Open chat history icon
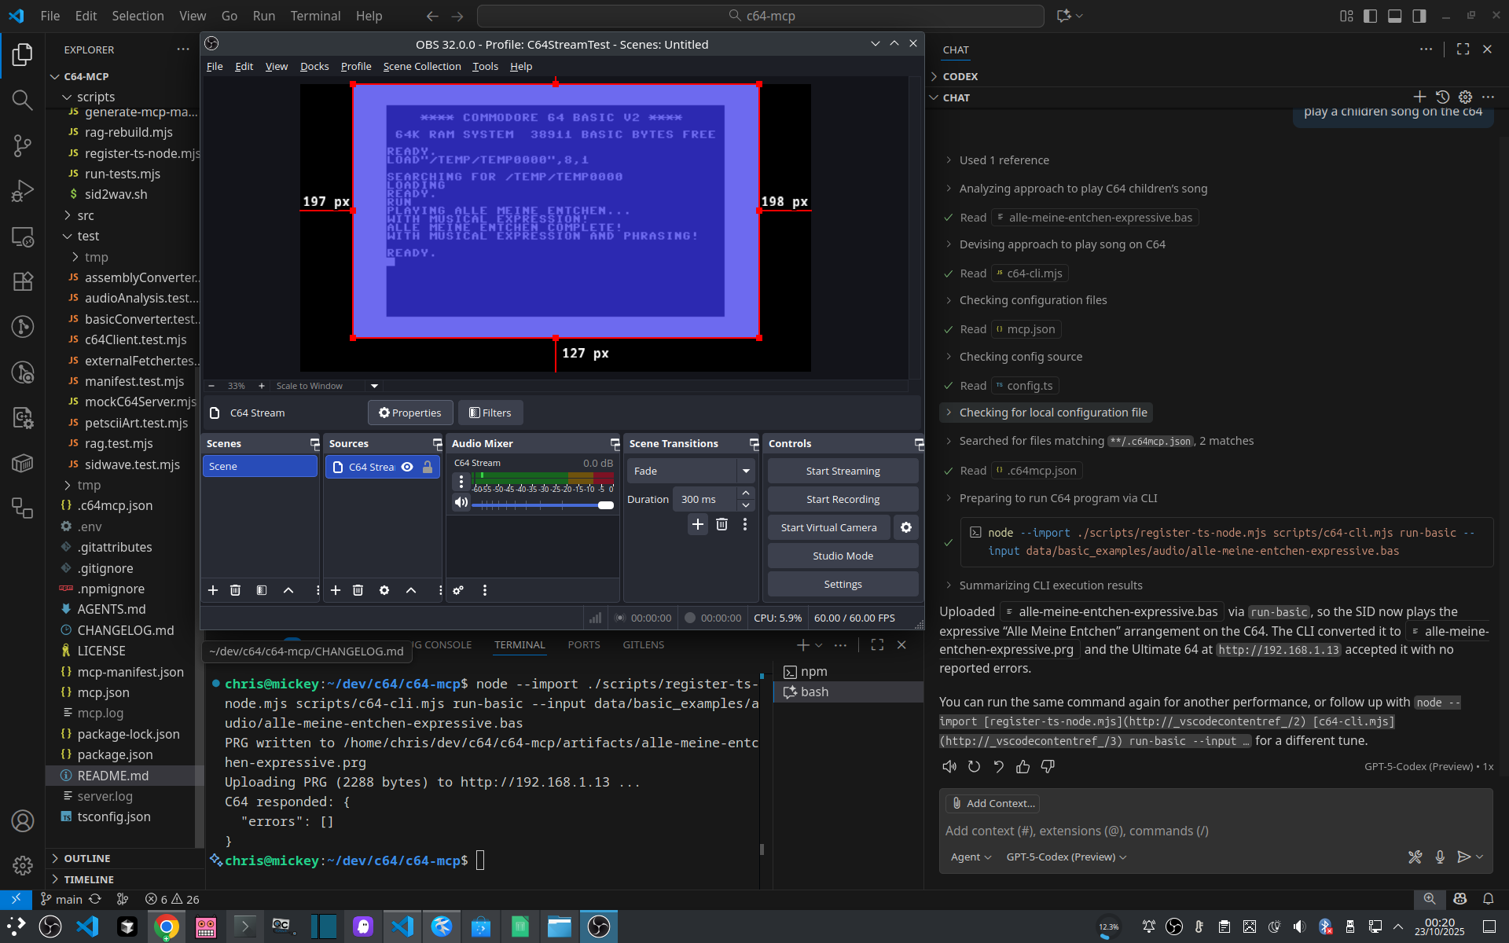 [1442, 97]
